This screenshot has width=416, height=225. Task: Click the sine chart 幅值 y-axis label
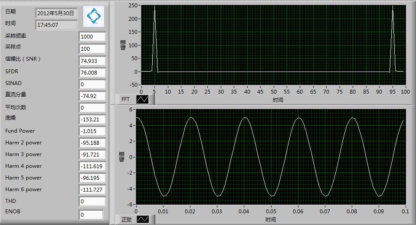coord(122,157)
